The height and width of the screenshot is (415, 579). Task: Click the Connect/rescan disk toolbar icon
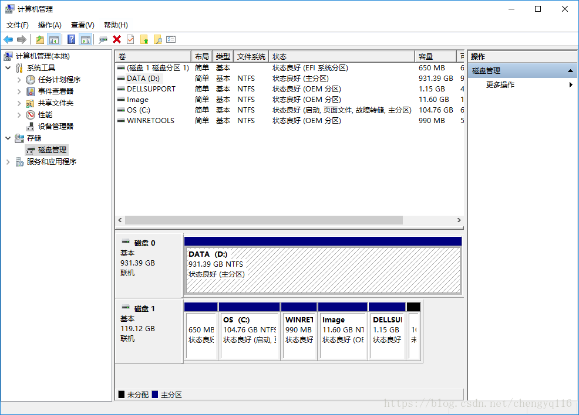(103, 39)
